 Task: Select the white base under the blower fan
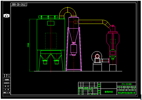tap(97, 67)
